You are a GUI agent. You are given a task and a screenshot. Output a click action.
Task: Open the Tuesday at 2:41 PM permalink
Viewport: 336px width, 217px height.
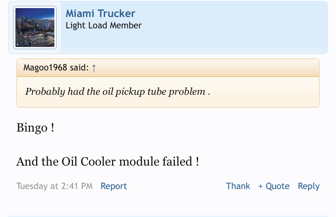54,186
